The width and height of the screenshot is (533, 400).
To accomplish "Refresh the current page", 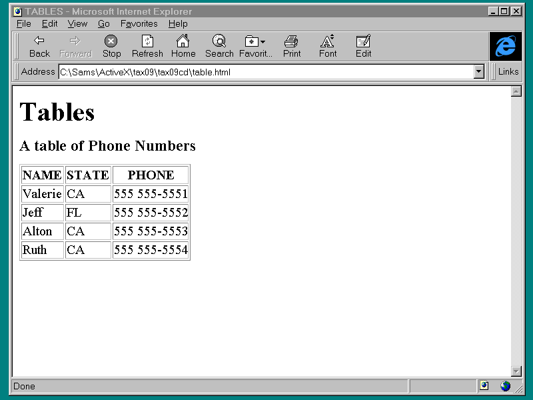I will pyautogui.click(x=147, y=46).
